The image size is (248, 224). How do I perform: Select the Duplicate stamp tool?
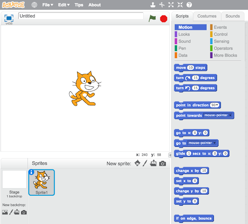coord(153,5)
